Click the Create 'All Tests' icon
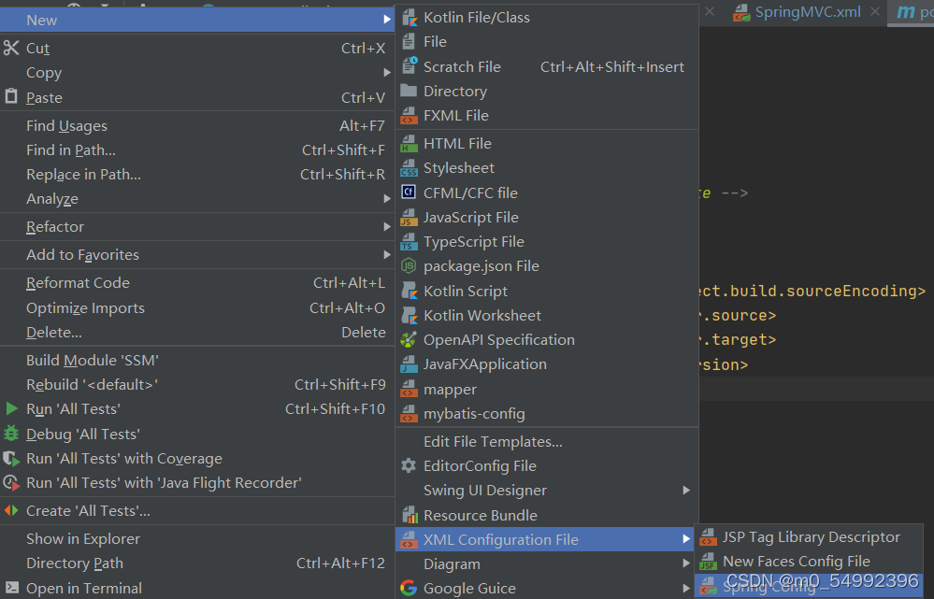 point(11,511)
